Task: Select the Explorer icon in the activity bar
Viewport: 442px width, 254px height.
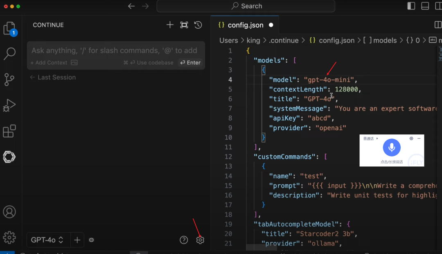Action: pyautogui.click(x=9, y=28)
